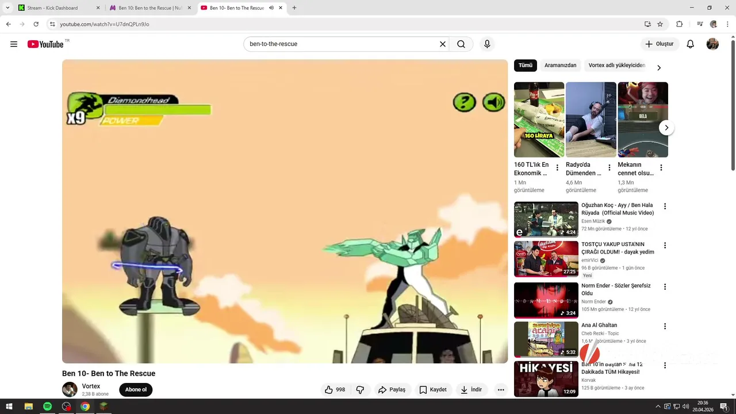Open the taskbar clock showing 20:36
The width and height of the screenshot is (736, 414).
pos(702,407)
